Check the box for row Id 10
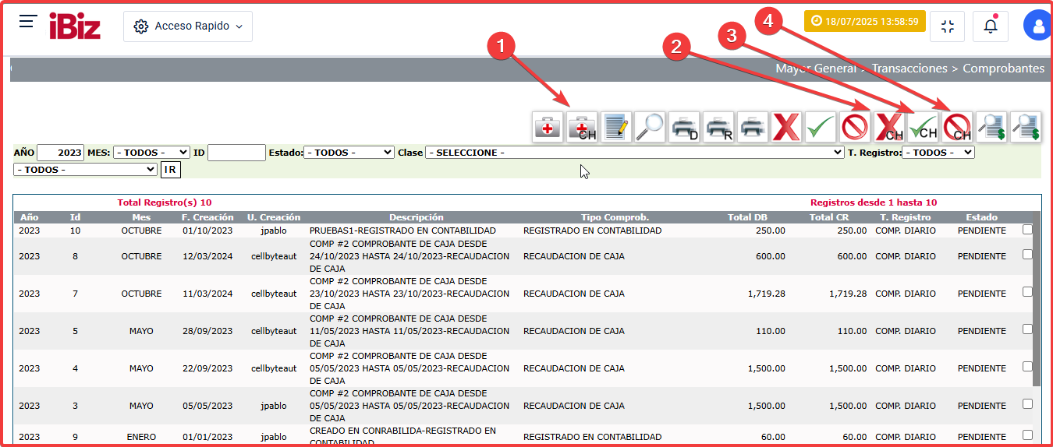 pos(1027,230)
